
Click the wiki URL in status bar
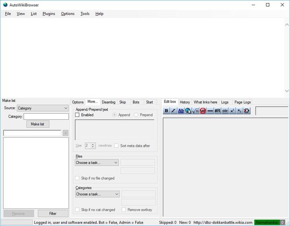pos(223,222)
